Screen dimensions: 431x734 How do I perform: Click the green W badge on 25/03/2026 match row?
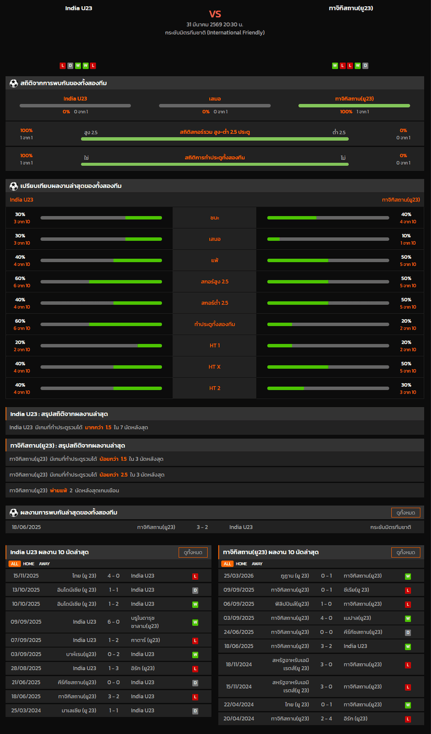pos(408,576)
